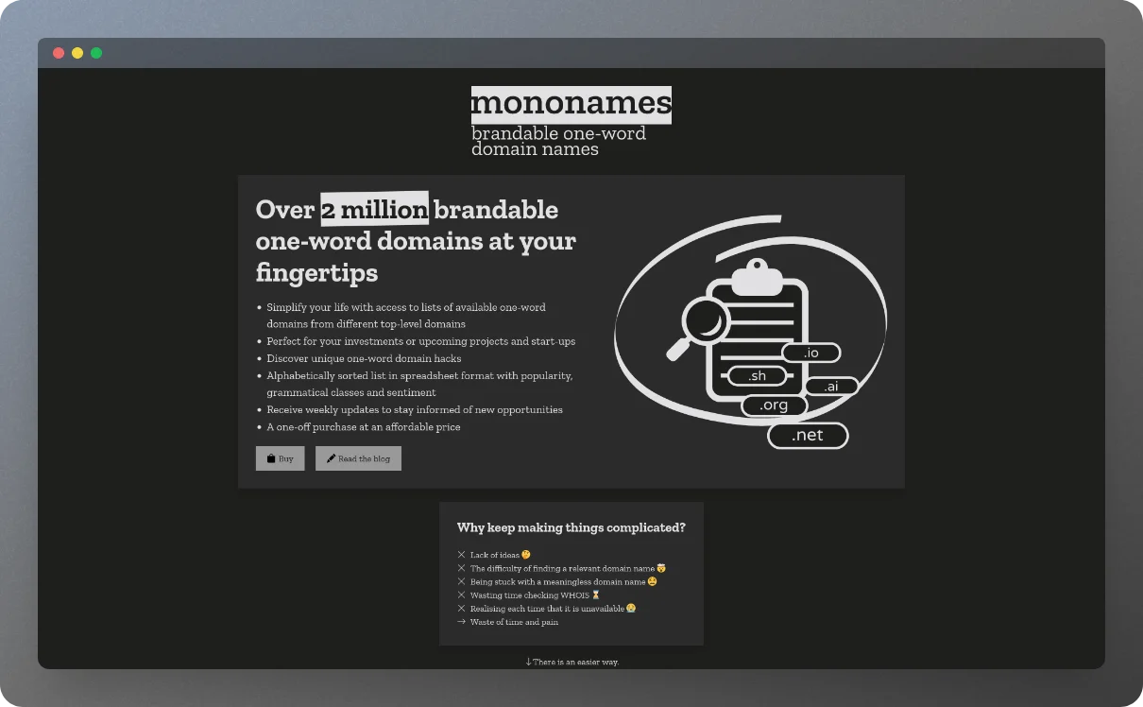This screenshot has height=707, width=1143.
Task: Click the down arrow before 'There is an easier way'
Action: 529,662
